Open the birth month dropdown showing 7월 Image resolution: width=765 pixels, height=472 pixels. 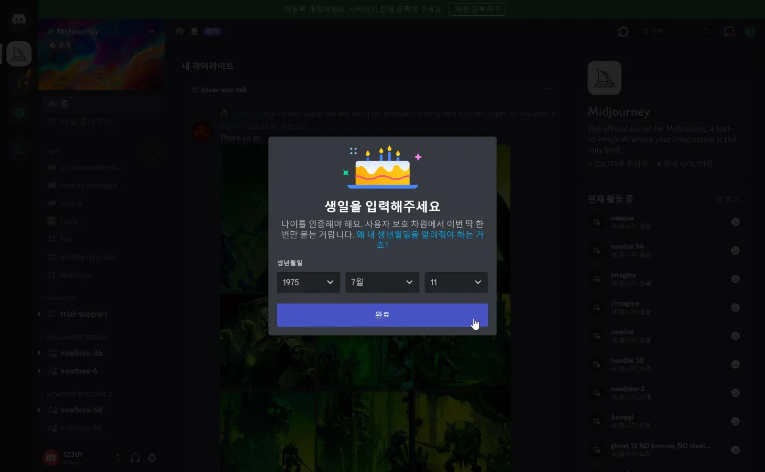pos(382,282)
